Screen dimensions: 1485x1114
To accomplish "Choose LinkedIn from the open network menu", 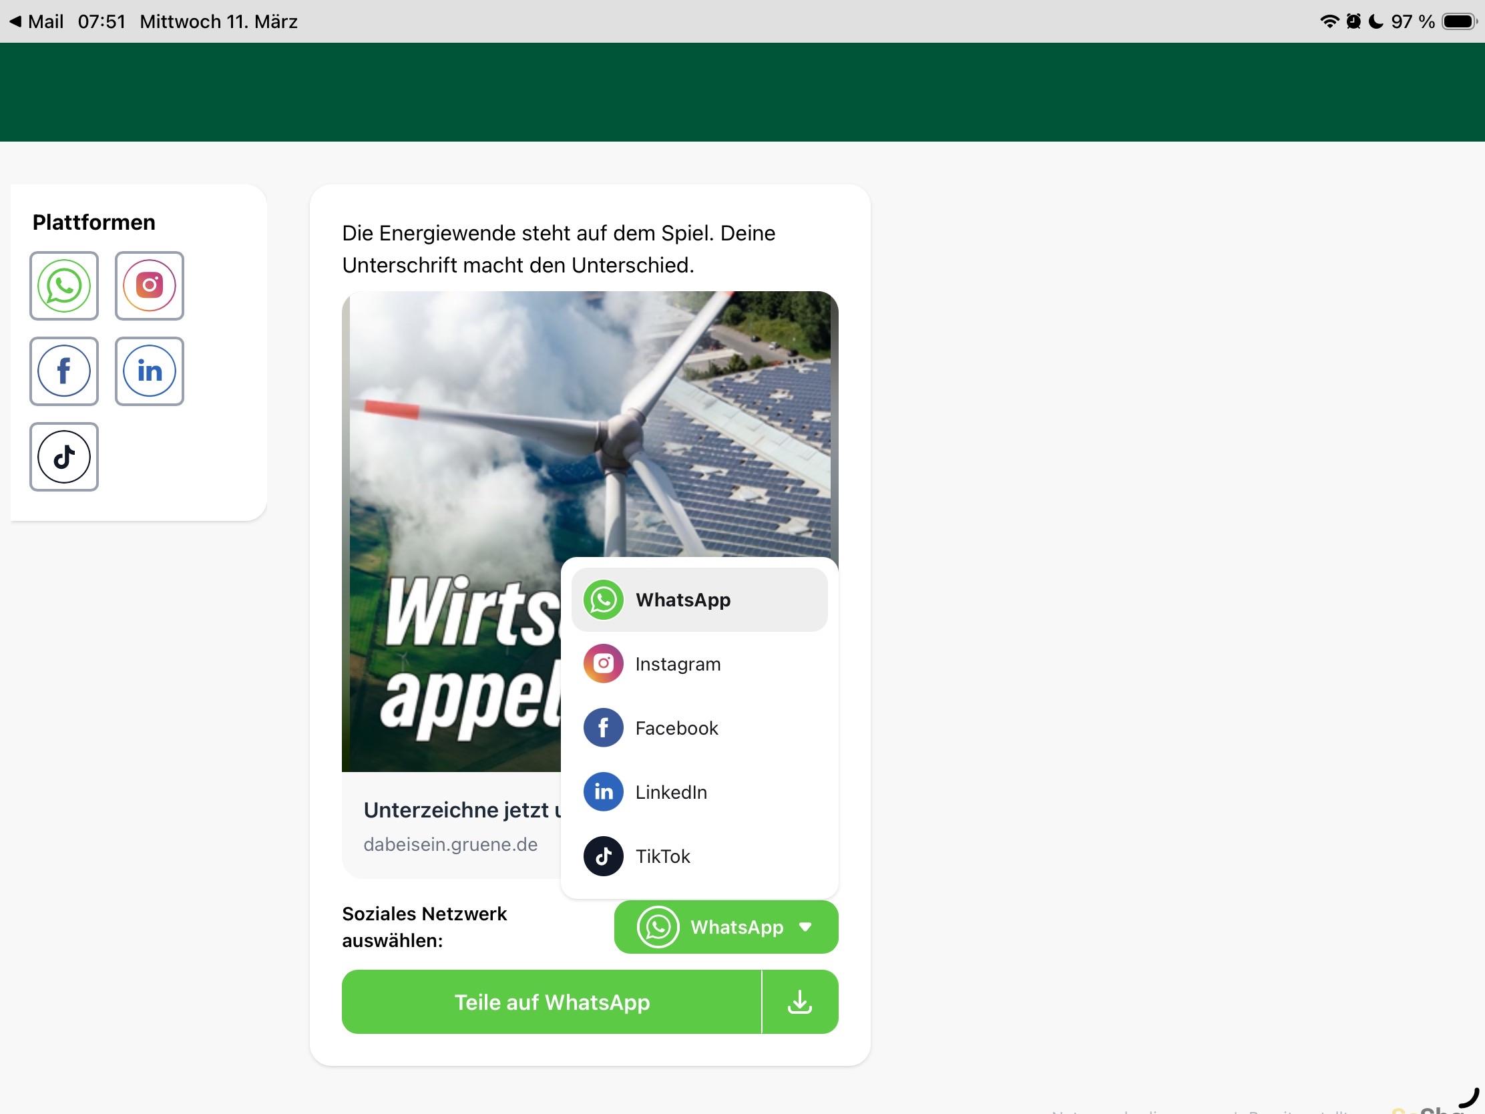I will click(670, 791).
